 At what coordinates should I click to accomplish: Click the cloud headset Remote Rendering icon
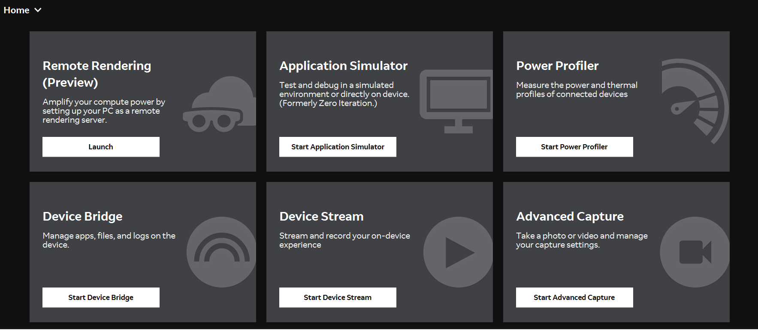coord(220,105)
